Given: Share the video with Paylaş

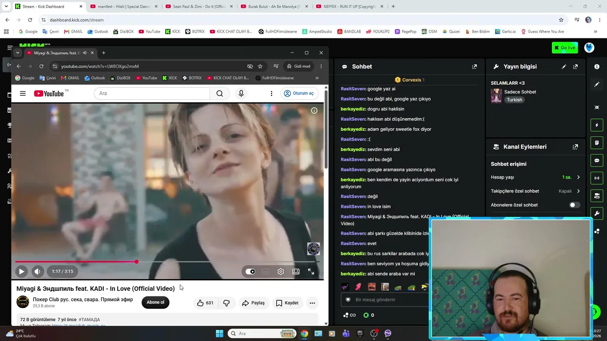Looking at the screenshot, I should click(x=253, y=303).
